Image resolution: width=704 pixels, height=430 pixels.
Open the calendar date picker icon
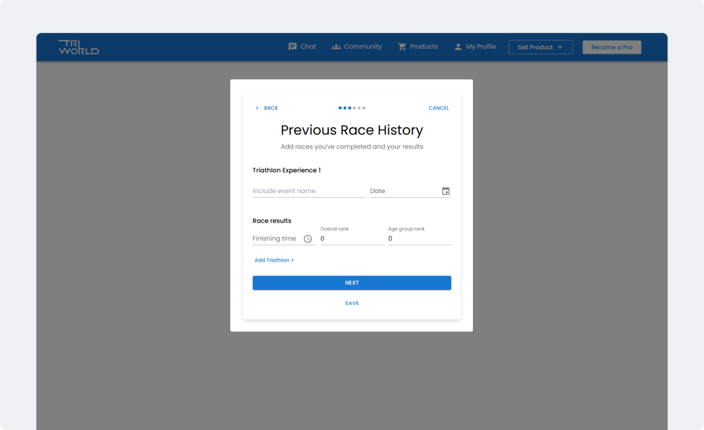[x=445, y=191]
